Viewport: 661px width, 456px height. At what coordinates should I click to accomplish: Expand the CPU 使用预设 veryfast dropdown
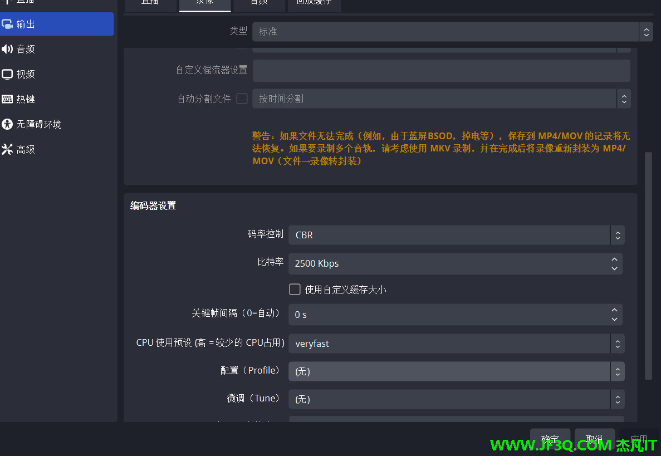click(x=456, y=344)
